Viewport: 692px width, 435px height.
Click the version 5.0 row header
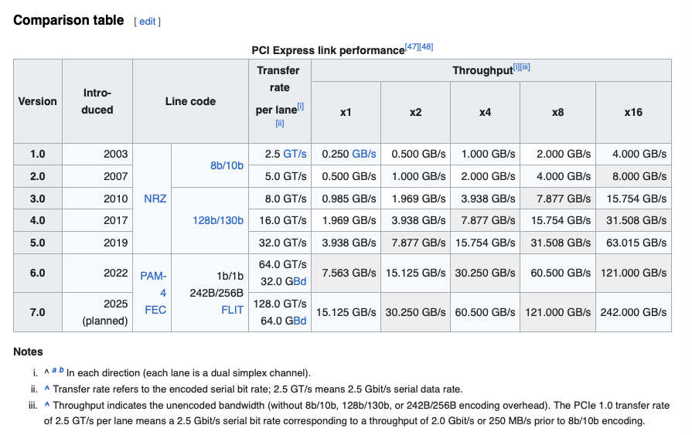(38, 243)
